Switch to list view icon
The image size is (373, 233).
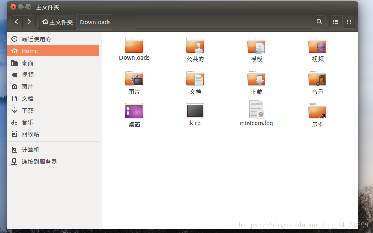coord(336,22)
